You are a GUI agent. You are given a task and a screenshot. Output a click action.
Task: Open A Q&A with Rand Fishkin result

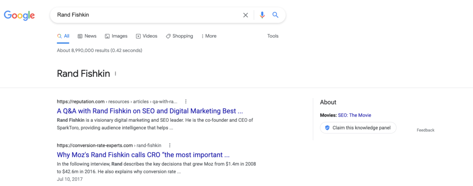click(150, 111)
